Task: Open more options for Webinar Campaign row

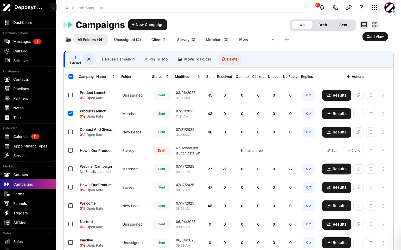Action: [383, 169]
